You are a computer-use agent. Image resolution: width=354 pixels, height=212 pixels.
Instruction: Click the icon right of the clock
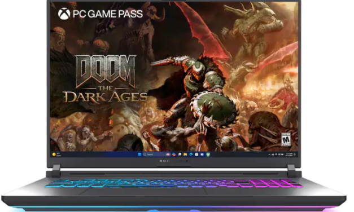[x=295, y=154]
